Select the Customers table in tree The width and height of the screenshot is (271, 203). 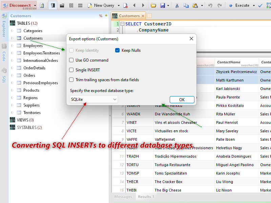click(x=33, y=38)
